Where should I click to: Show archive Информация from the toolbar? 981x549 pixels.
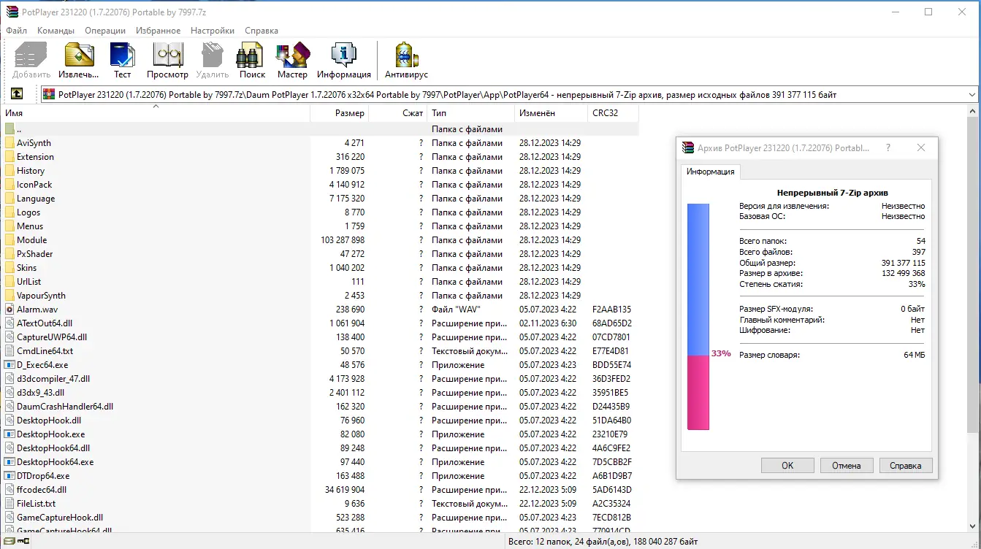343,55
